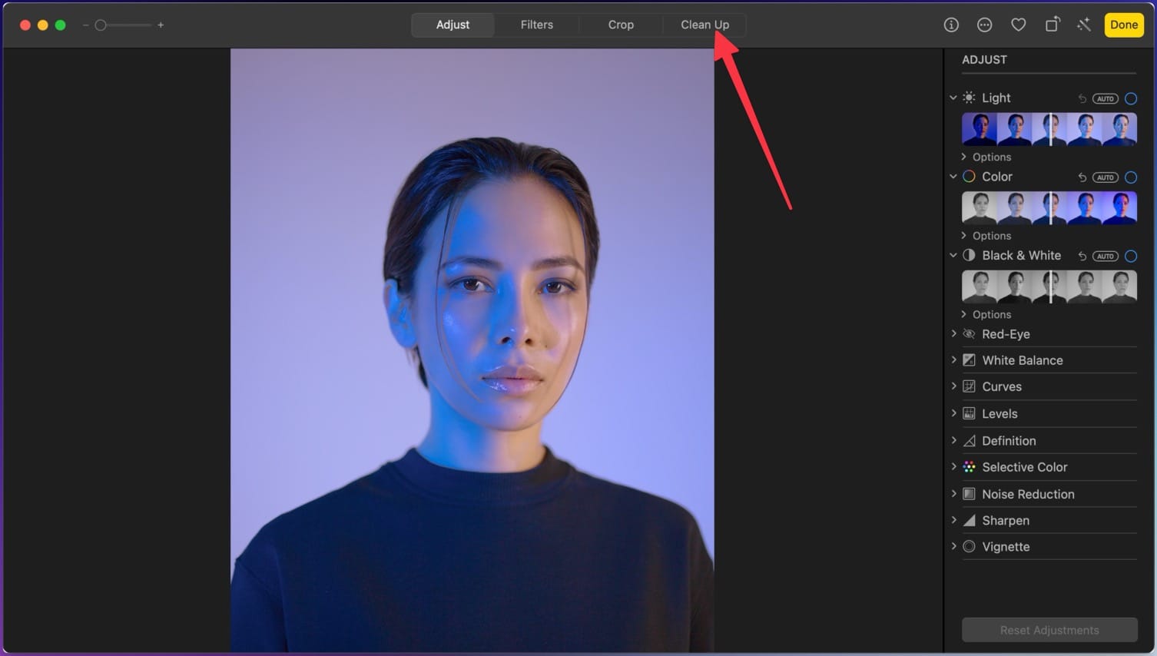Viewport: 1157px width, 656px height.
Task: Click the Done button
Action: click(x=1123, y=25)
